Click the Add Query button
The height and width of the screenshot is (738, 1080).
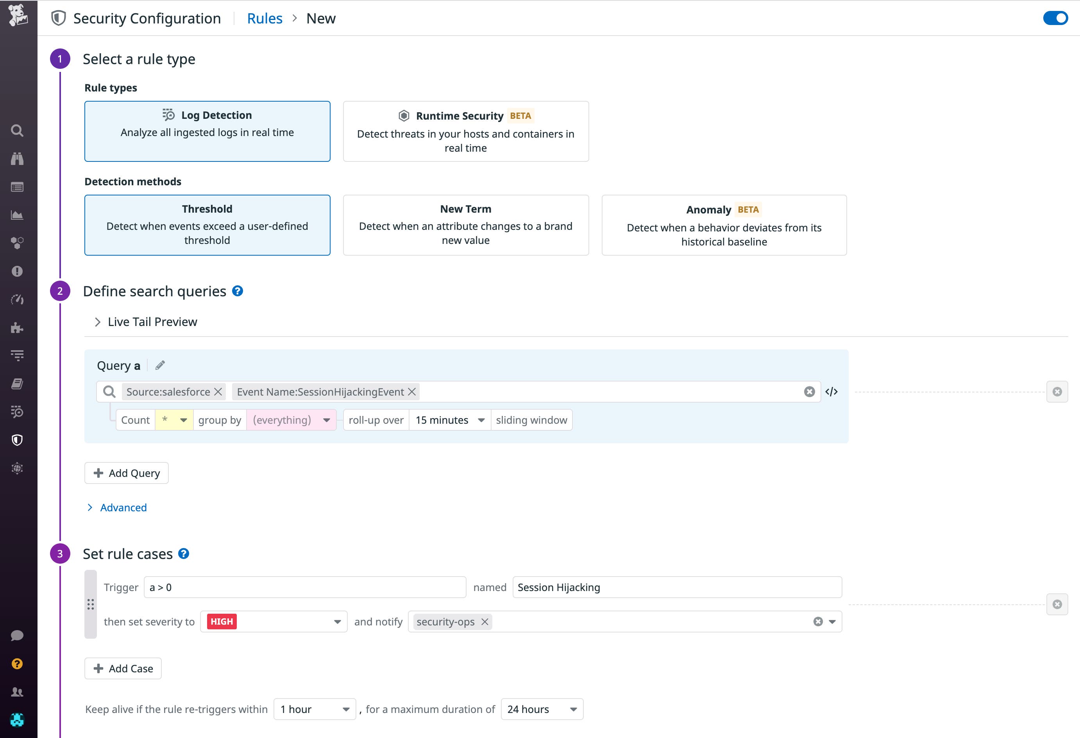[x=126, y=473]
